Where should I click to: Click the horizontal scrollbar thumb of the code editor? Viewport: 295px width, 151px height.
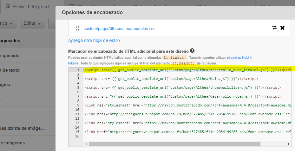(174, 144)
